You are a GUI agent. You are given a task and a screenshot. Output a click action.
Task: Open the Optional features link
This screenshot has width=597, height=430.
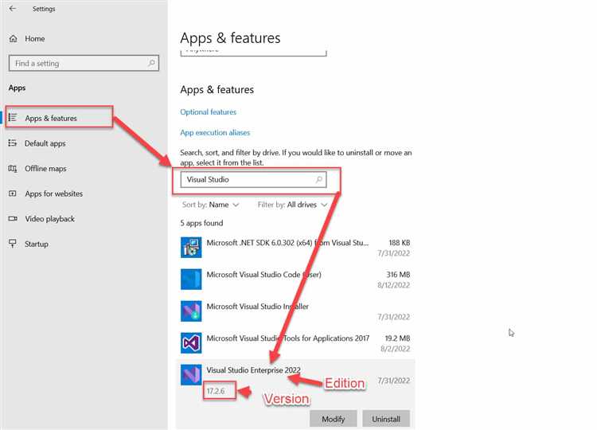(209, 112)
